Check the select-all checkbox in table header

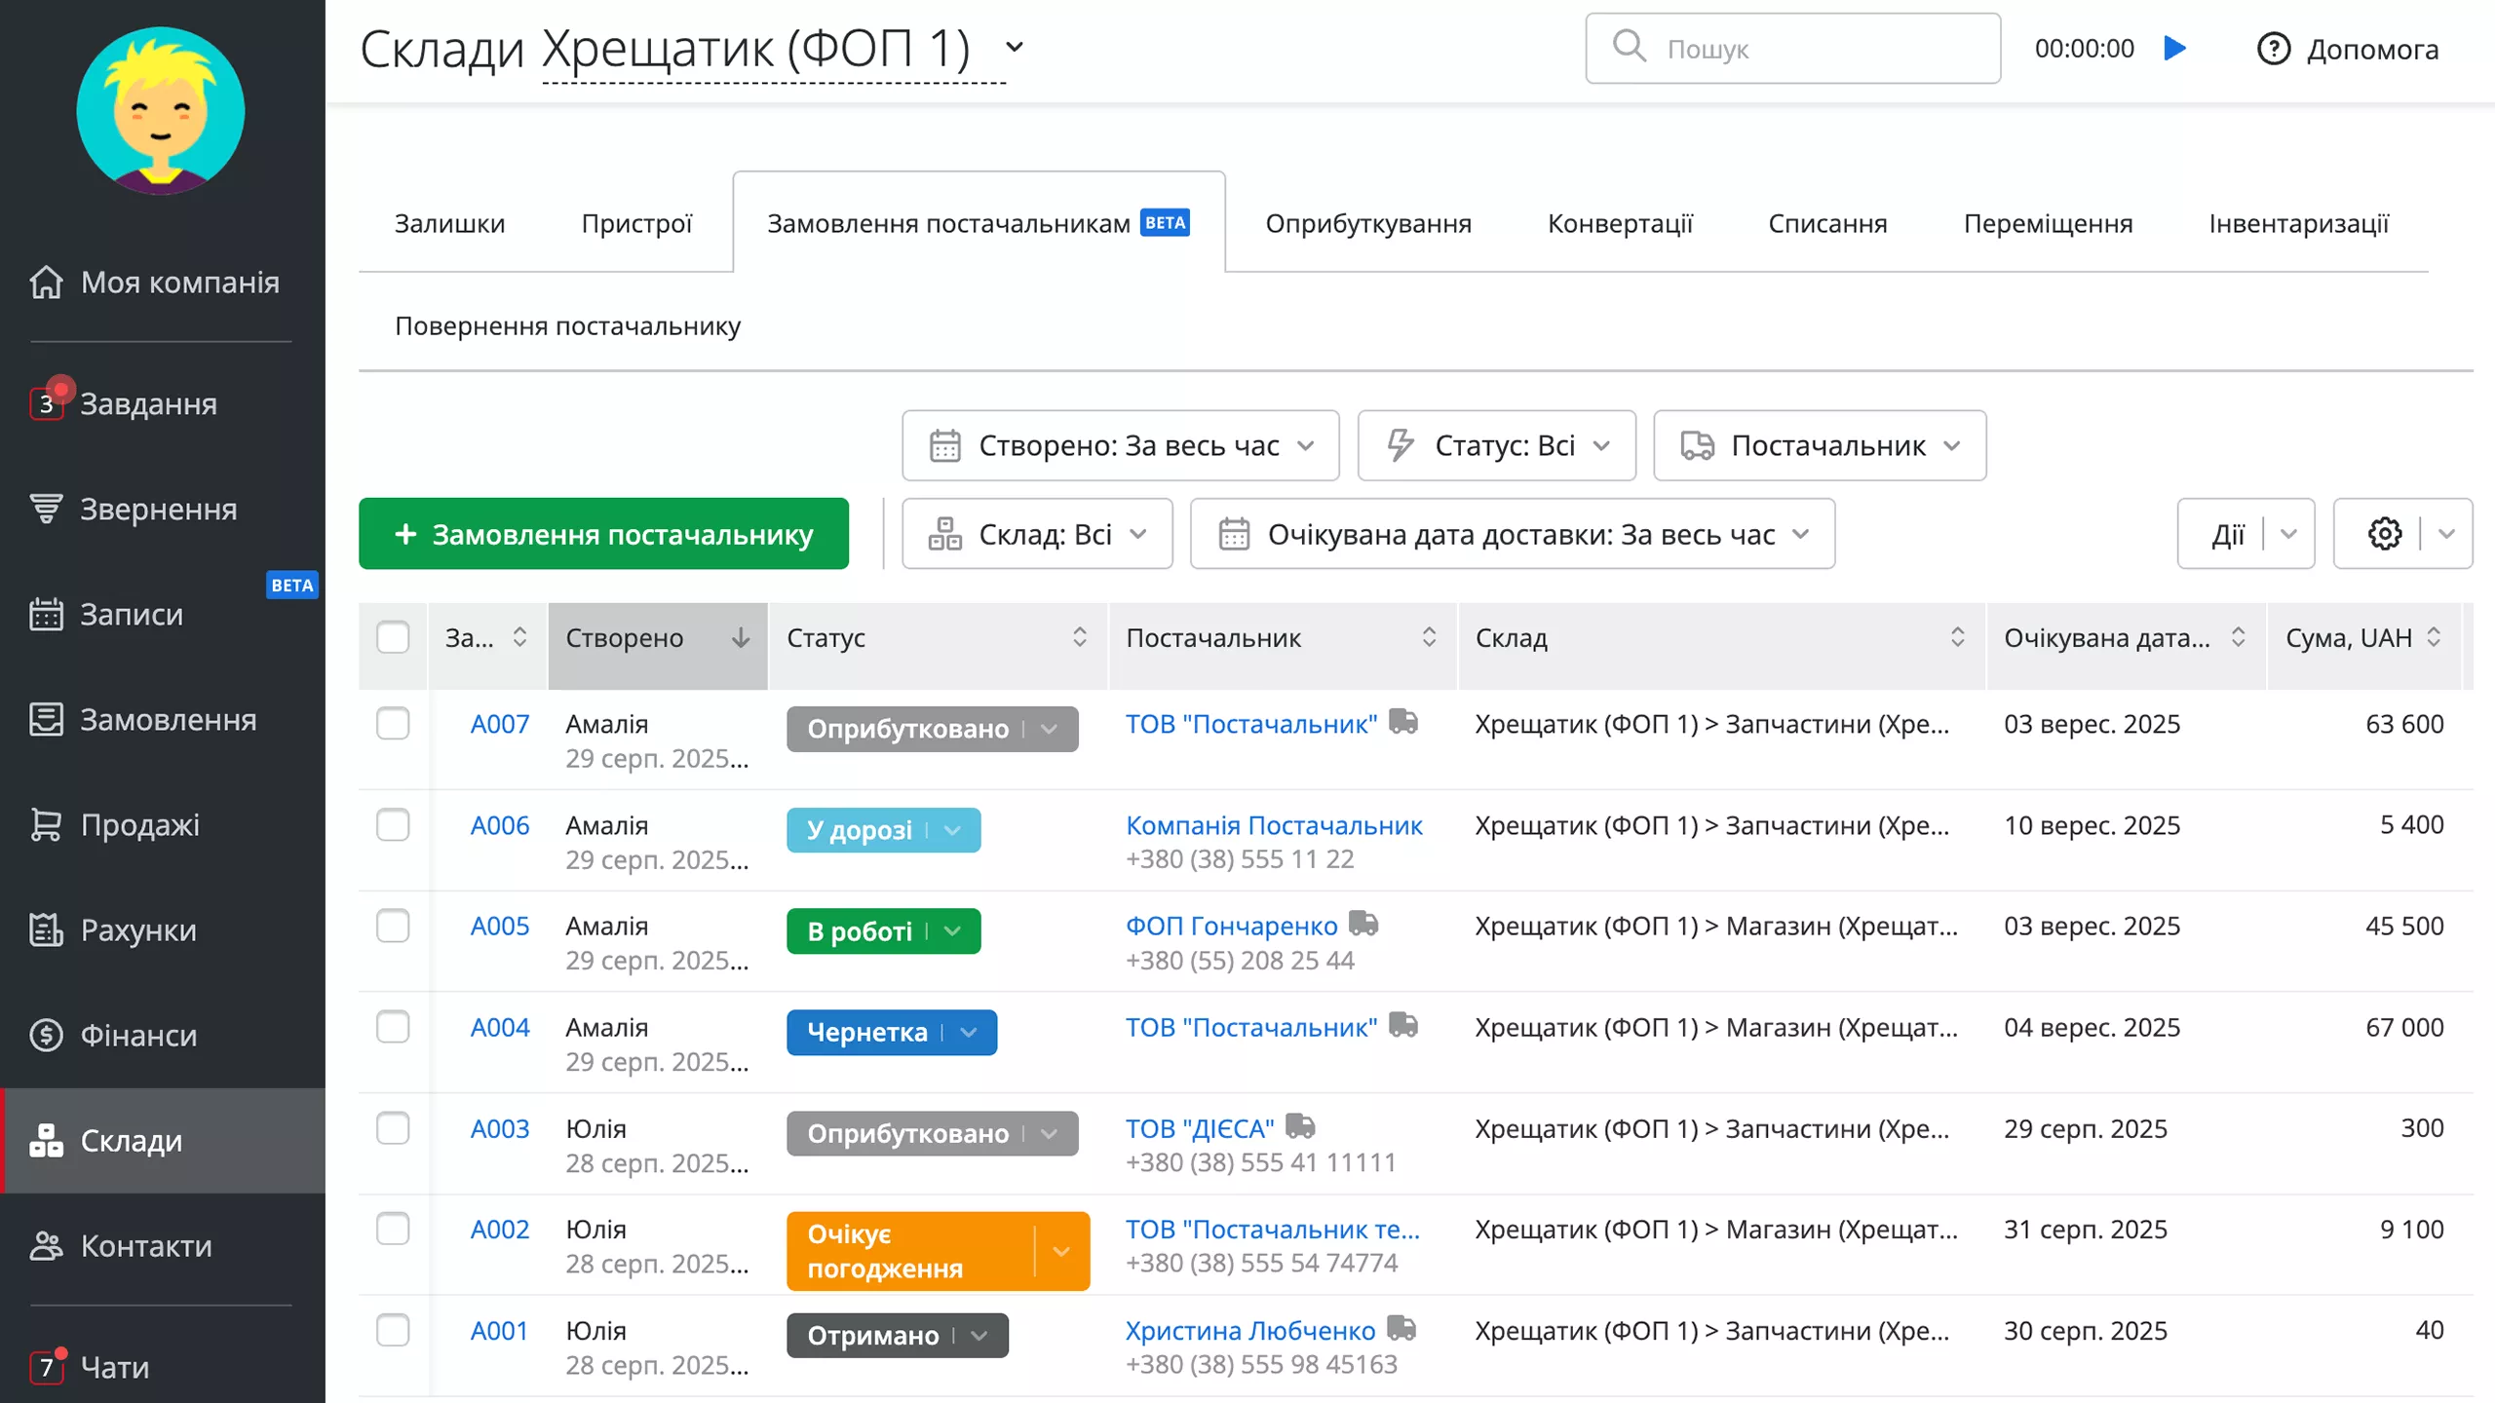[394, 637]
